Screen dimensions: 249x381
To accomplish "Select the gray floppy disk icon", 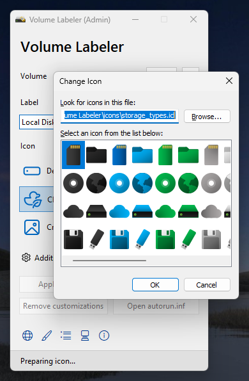I will [x=211, y=239].
